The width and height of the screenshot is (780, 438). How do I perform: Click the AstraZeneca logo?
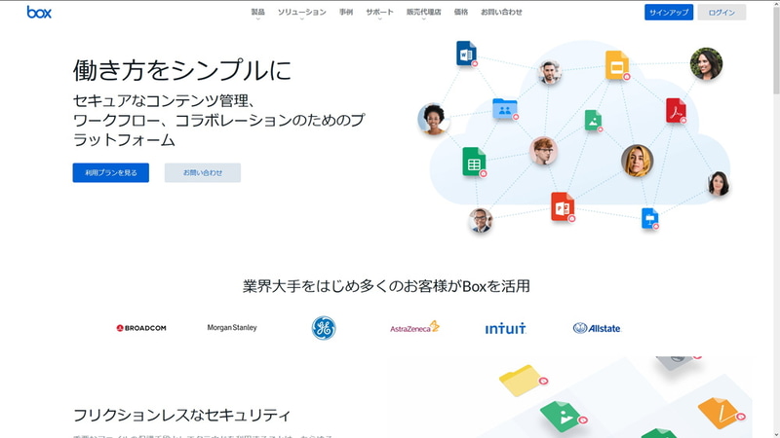[415, 327]
